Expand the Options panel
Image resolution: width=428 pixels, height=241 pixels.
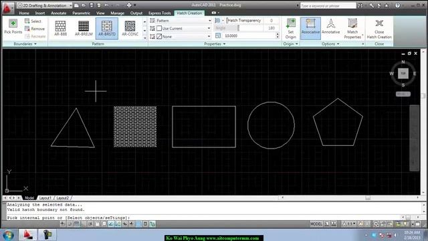(330, 44)
